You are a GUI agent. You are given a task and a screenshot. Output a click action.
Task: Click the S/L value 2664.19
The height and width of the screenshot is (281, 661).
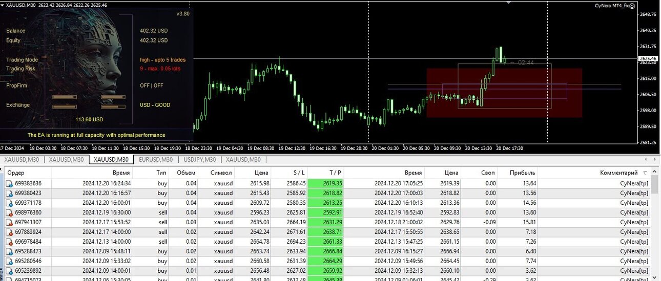click(x=296, y=222)
